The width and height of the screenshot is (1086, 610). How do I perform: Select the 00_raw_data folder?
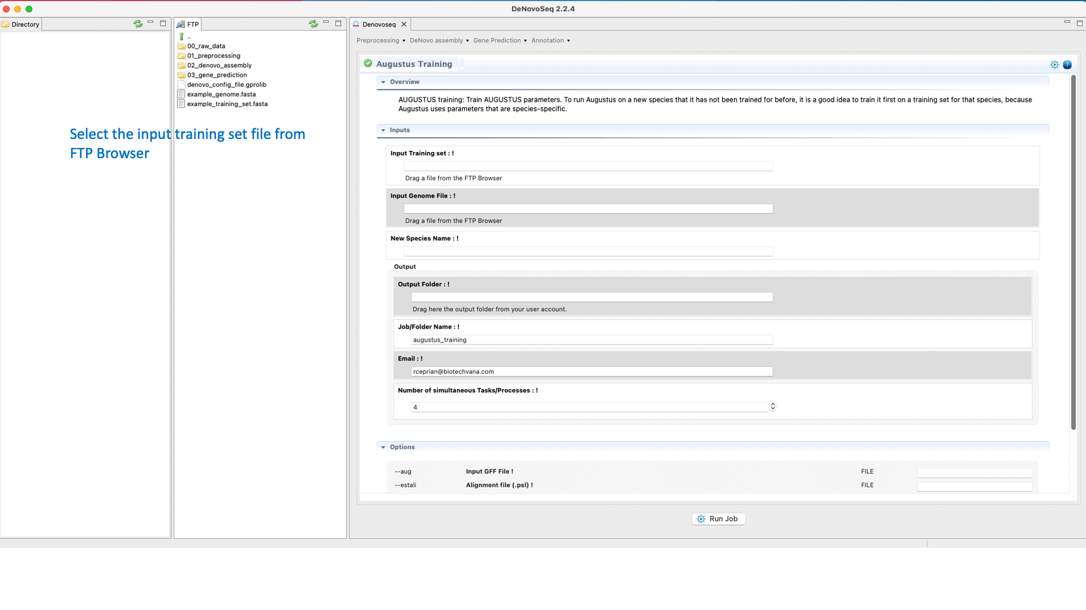coord(206,46)
